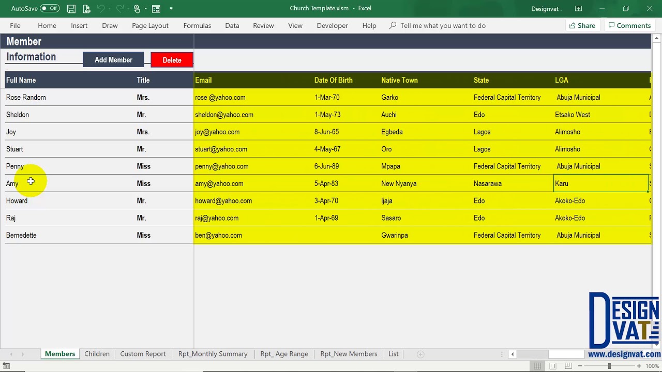
Task: Click the Print Preview and Print icon
Action: tap(86, 8)
